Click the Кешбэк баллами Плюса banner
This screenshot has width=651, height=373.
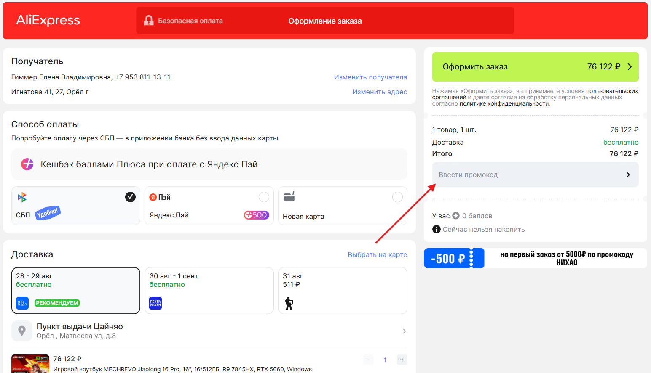coord(209,164)
